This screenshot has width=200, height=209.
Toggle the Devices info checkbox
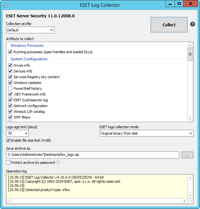10,71
